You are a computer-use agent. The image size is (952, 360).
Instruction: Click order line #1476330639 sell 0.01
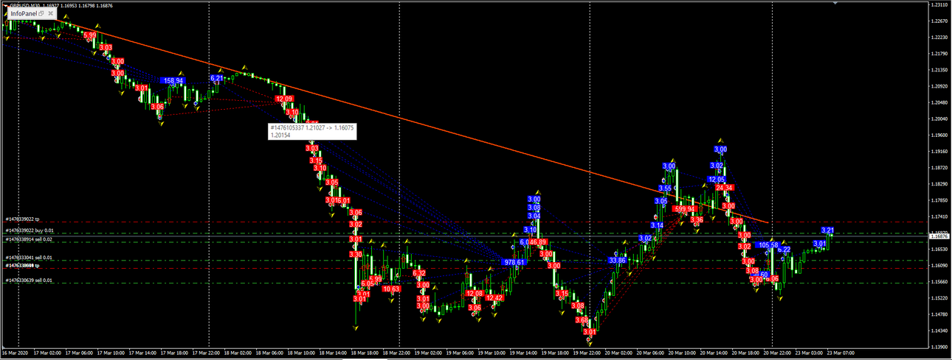(x=29, y=280)
